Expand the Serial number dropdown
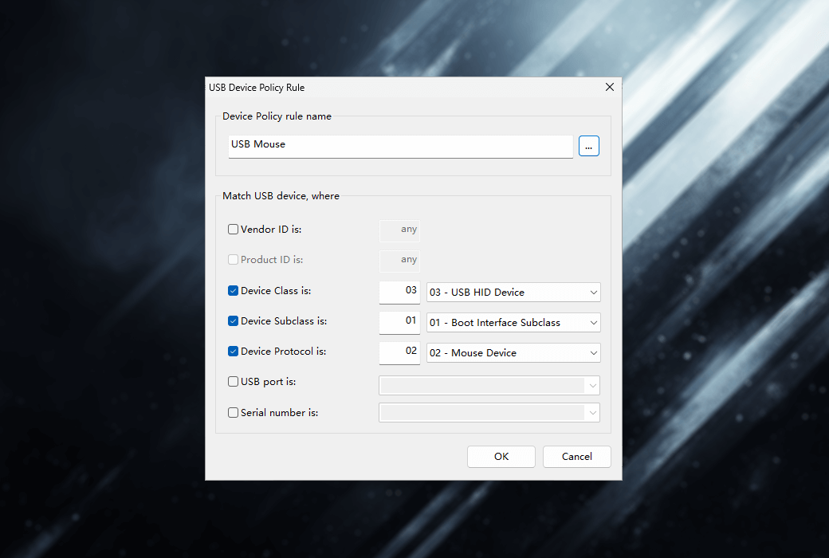This screenshot has width=829, height=558. (489, 413)
